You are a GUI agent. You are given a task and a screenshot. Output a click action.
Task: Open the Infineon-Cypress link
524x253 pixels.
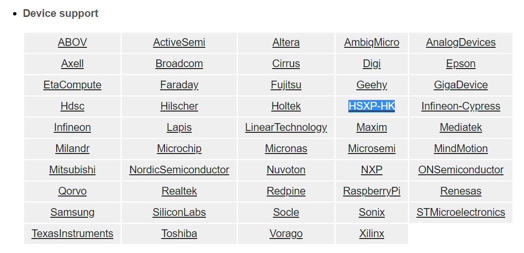click(461, 106)
